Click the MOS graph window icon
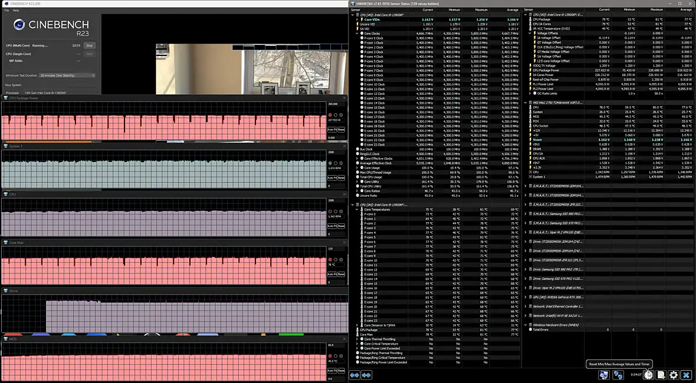Image resolution: width=696 pixels, height=383 pixels. pyautogui.click(x=6, y=339)
